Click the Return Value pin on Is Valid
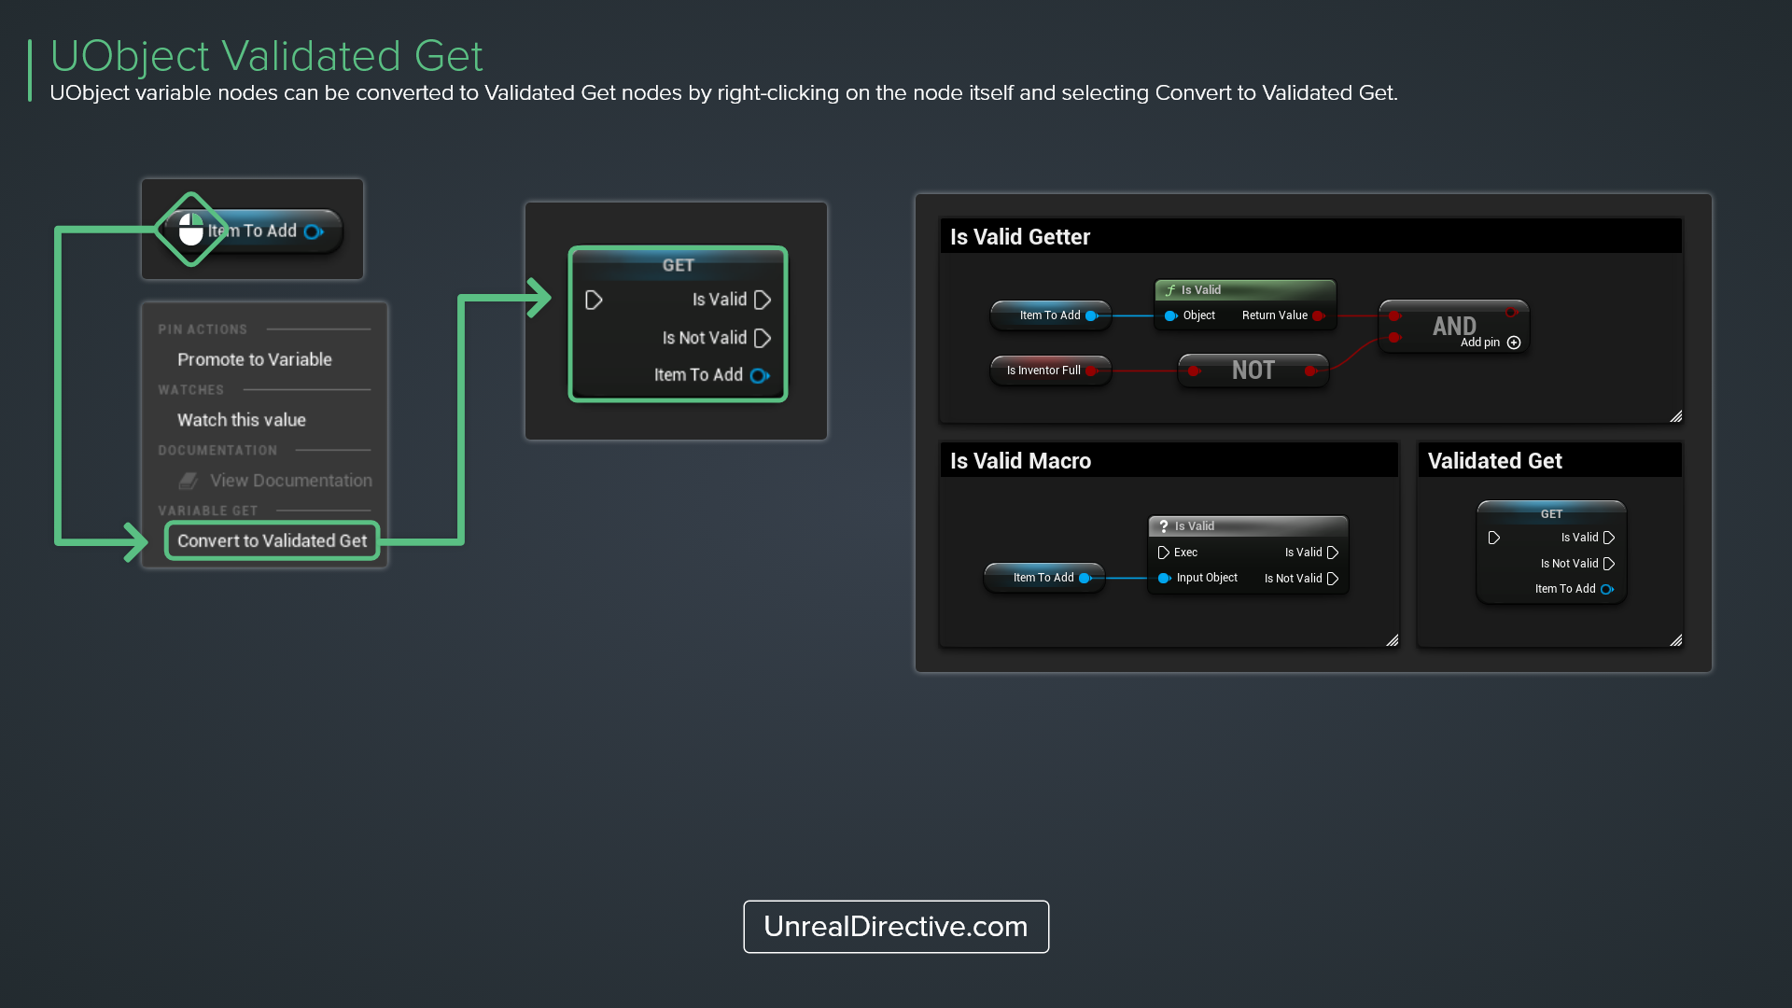 click(x=1319, y=315)
